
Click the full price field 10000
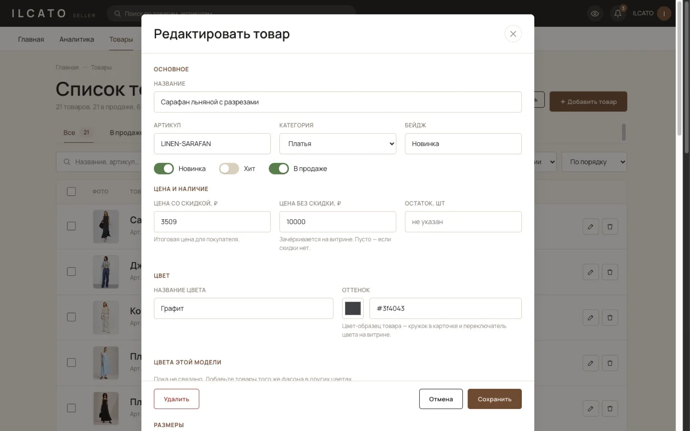(x=338, y=222)
